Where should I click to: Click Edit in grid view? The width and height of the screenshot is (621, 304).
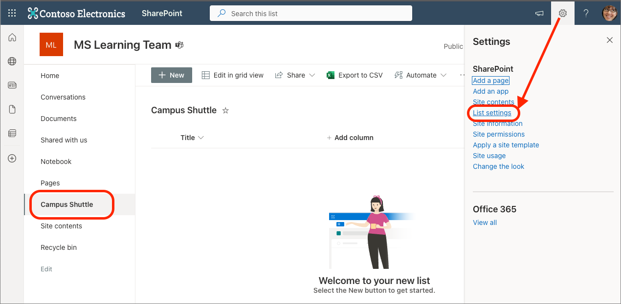(x=233, y=75)
